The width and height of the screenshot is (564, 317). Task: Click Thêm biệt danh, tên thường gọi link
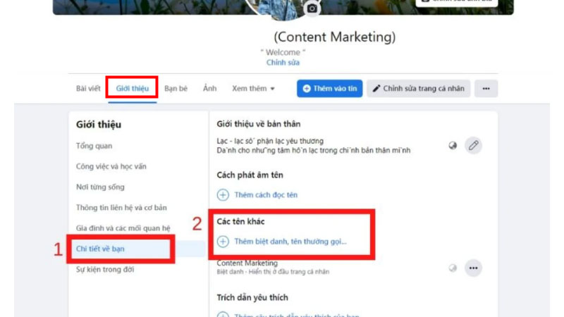click(x=290, y=242)
